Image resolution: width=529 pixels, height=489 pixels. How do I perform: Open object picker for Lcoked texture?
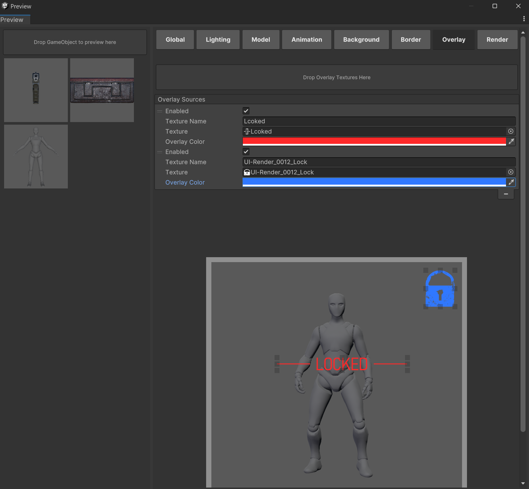511,131
